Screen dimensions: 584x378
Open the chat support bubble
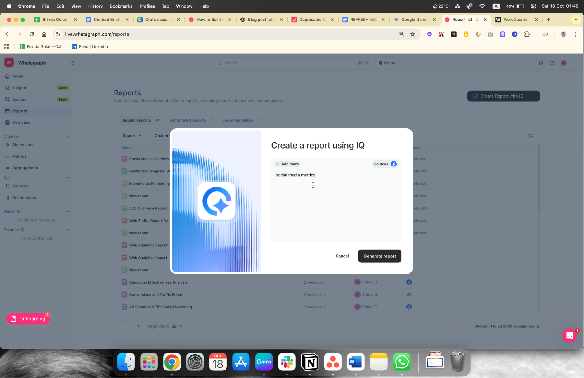569,335
